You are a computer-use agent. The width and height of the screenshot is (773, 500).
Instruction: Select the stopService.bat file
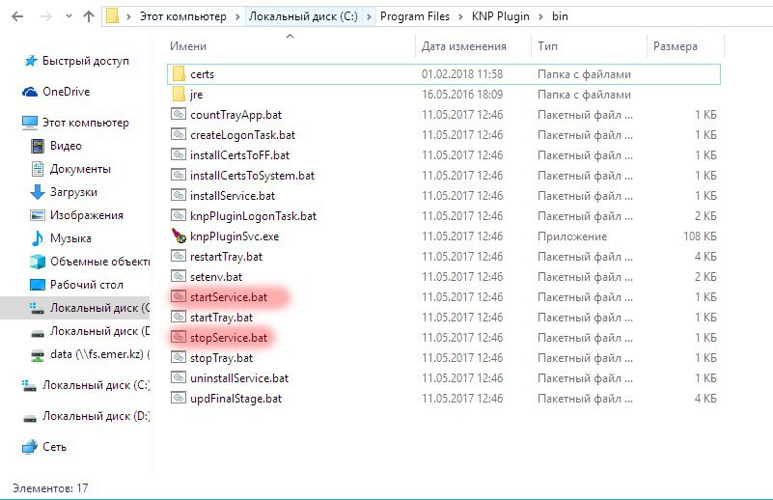[x=229, y=337]
